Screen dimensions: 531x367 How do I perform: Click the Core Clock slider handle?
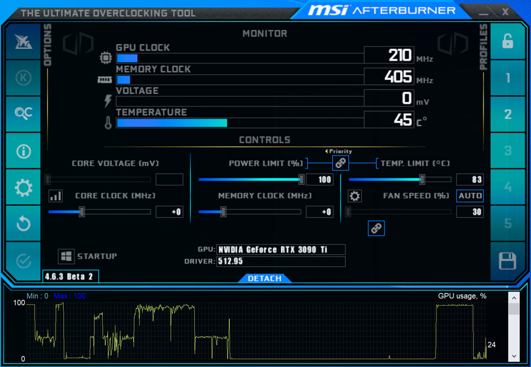pos(81,212)
